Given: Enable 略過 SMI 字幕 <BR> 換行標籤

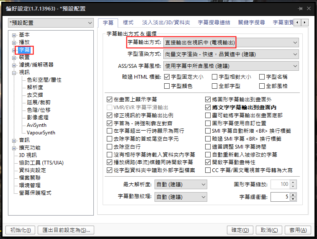Looking at the screenshot, I should (x=208, y=139).
